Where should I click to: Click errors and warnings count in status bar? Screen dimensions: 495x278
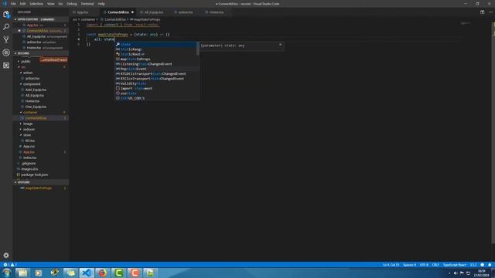coord(10,265)
